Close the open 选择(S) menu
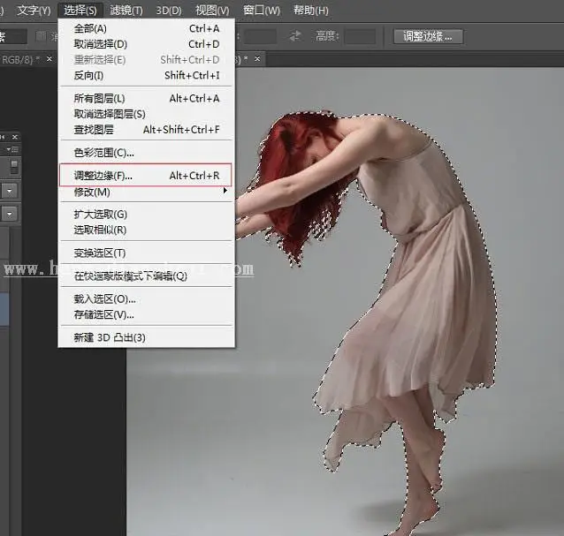 click(x=80, y=10)
